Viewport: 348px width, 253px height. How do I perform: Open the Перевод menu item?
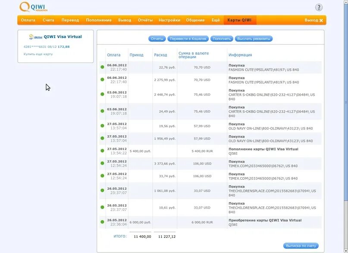(x=70, y=20)
